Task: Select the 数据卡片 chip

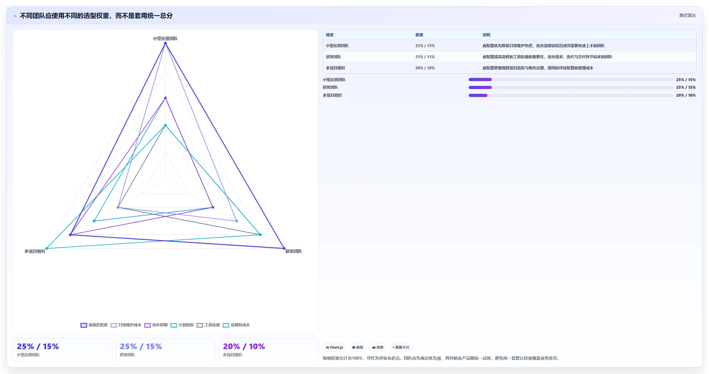Action: tap(401, 347)
